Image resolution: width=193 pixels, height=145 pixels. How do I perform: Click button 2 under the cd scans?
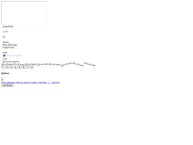[x=7, y=67]
